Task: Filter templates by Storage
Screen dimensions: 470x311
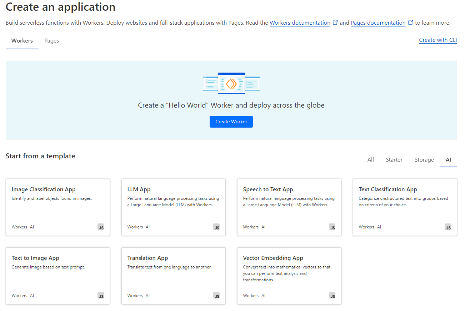Action: [x=424, y=160]
